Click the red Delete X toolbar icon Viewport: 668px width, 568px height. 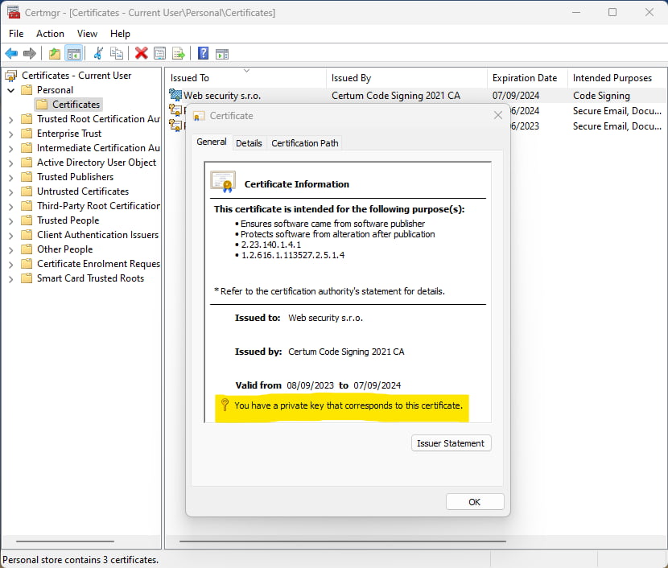(141, 54)
